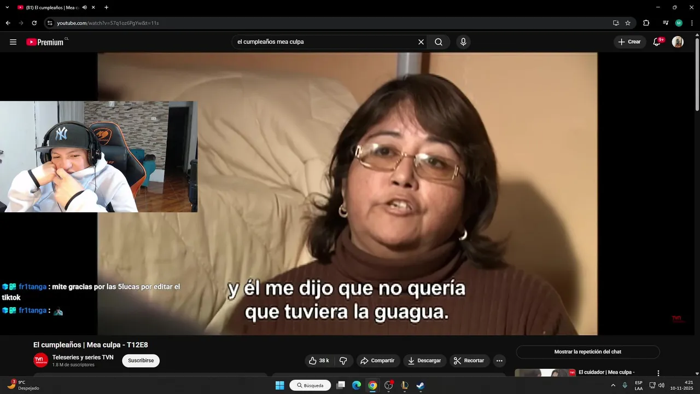Image resolution: width=700 pixels, height=394 pixels.
Task: Click the El cuidador video thumbnail
Action: coord(545,373)
